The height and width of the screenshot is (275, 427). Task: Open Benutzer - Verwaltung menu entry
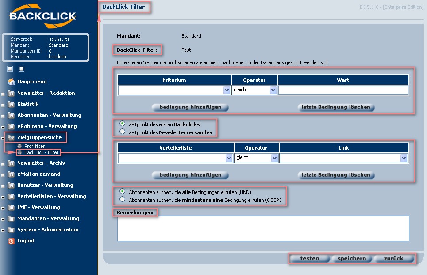coord(45,185)
